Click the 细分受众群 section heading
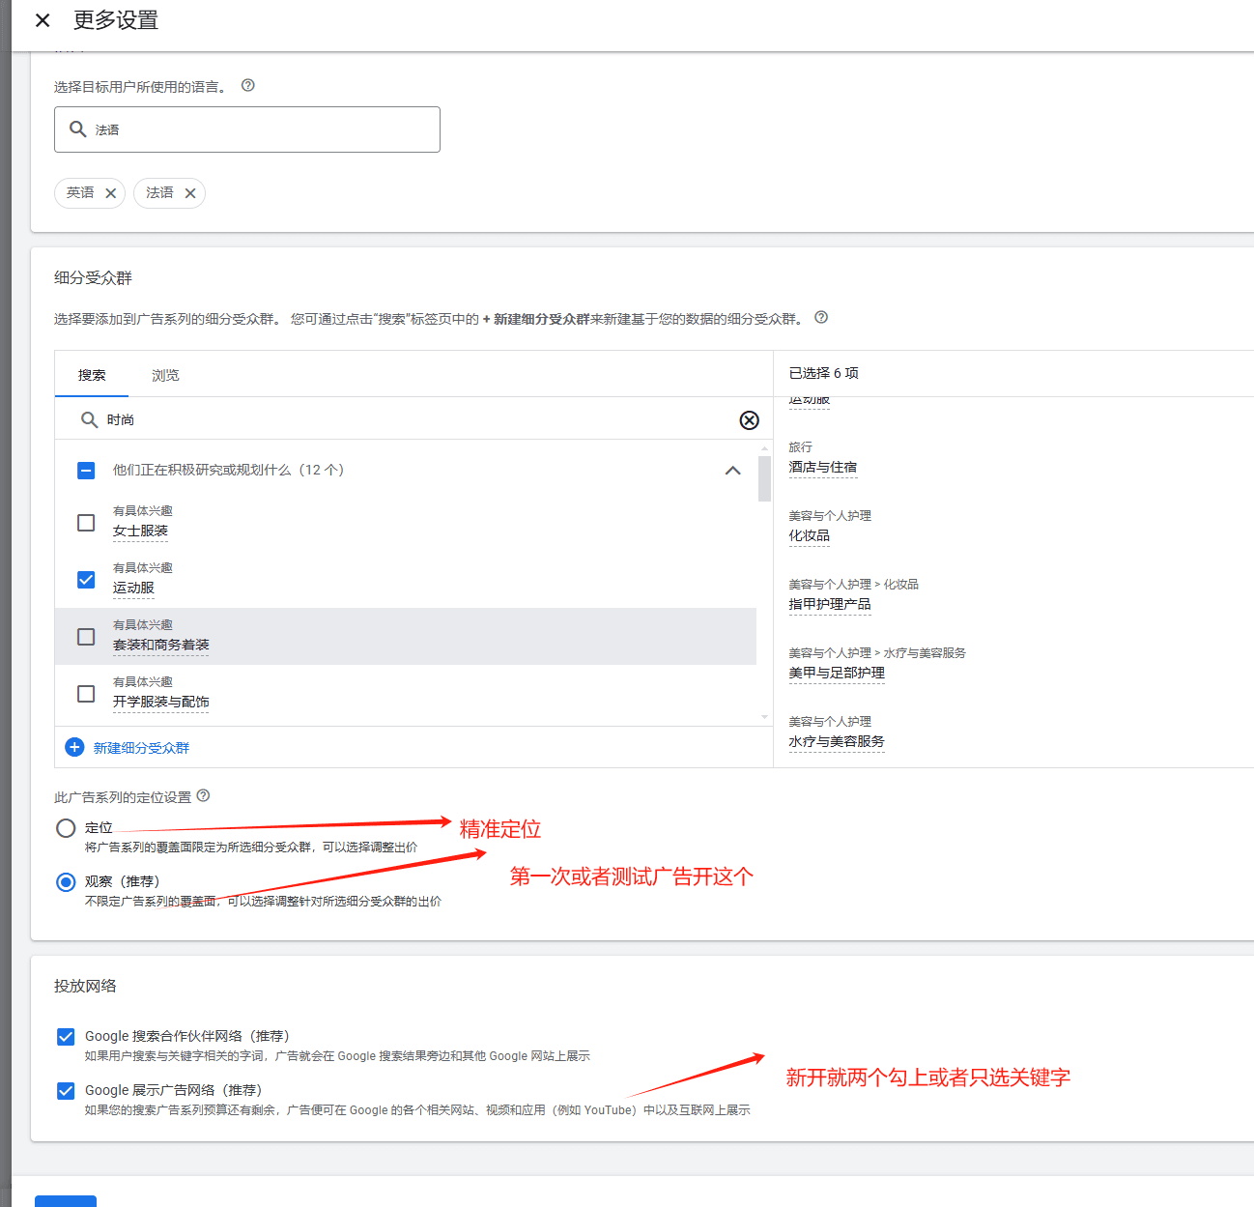 pyautogui.click(x=93, y=278)
